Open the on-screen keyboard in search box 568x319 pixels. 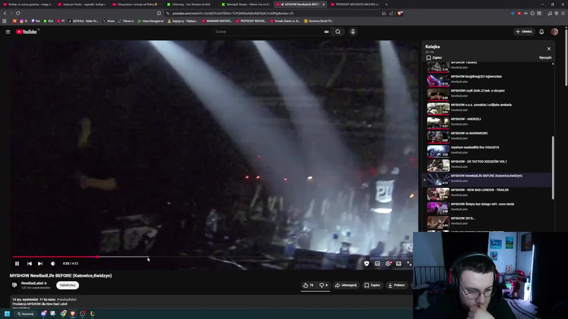[x=327, y=31]
